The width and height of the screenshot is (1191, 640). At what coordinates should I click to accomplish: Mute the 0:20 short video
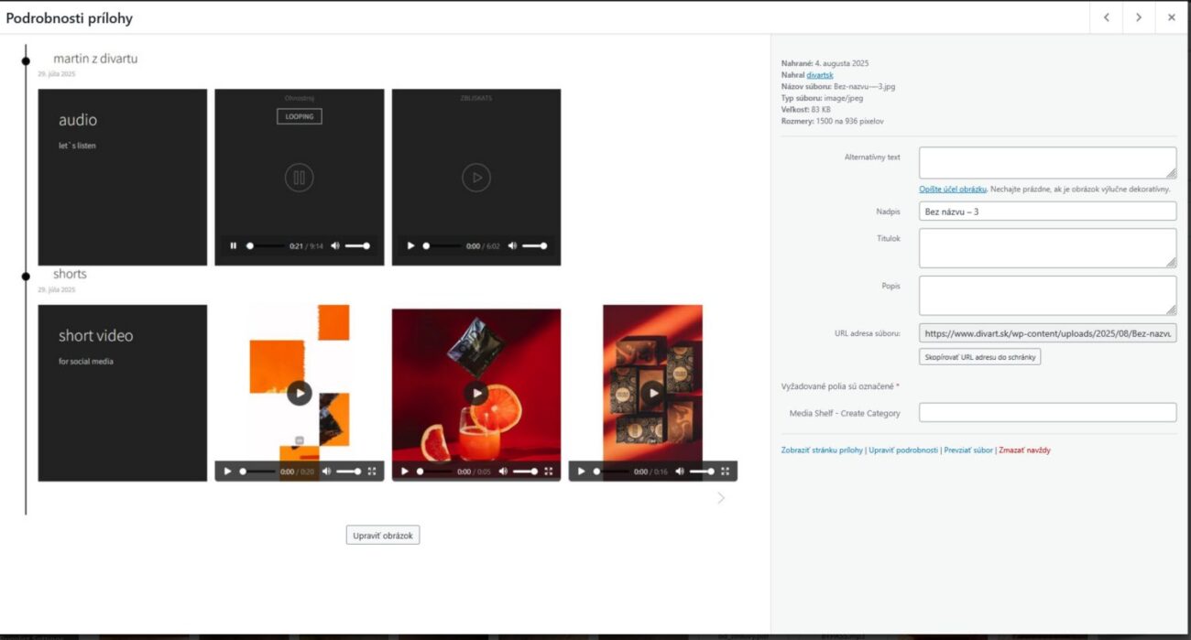coord(326,472)
